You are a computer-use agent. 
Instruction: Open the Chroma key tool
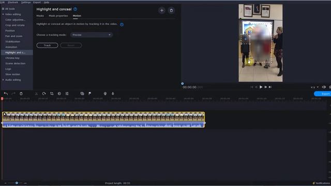[x=12, y=58]
